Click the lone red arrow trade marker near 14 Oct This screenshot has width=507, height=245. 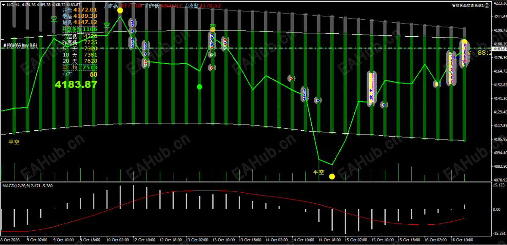291,78
